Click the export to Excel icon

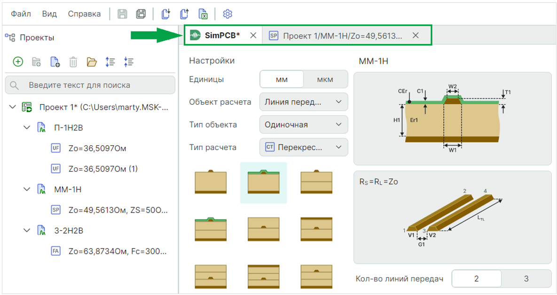[x=203, y=14]
